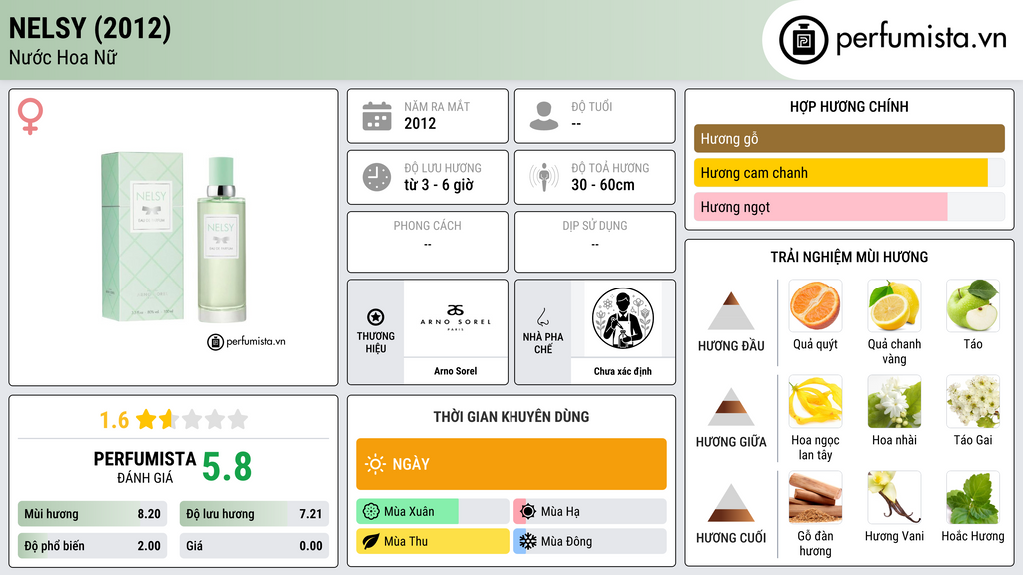The image size is (1023, 575).
Task: Click the Nước Hoa Nữ subtitle
Action: pos(63,58)
